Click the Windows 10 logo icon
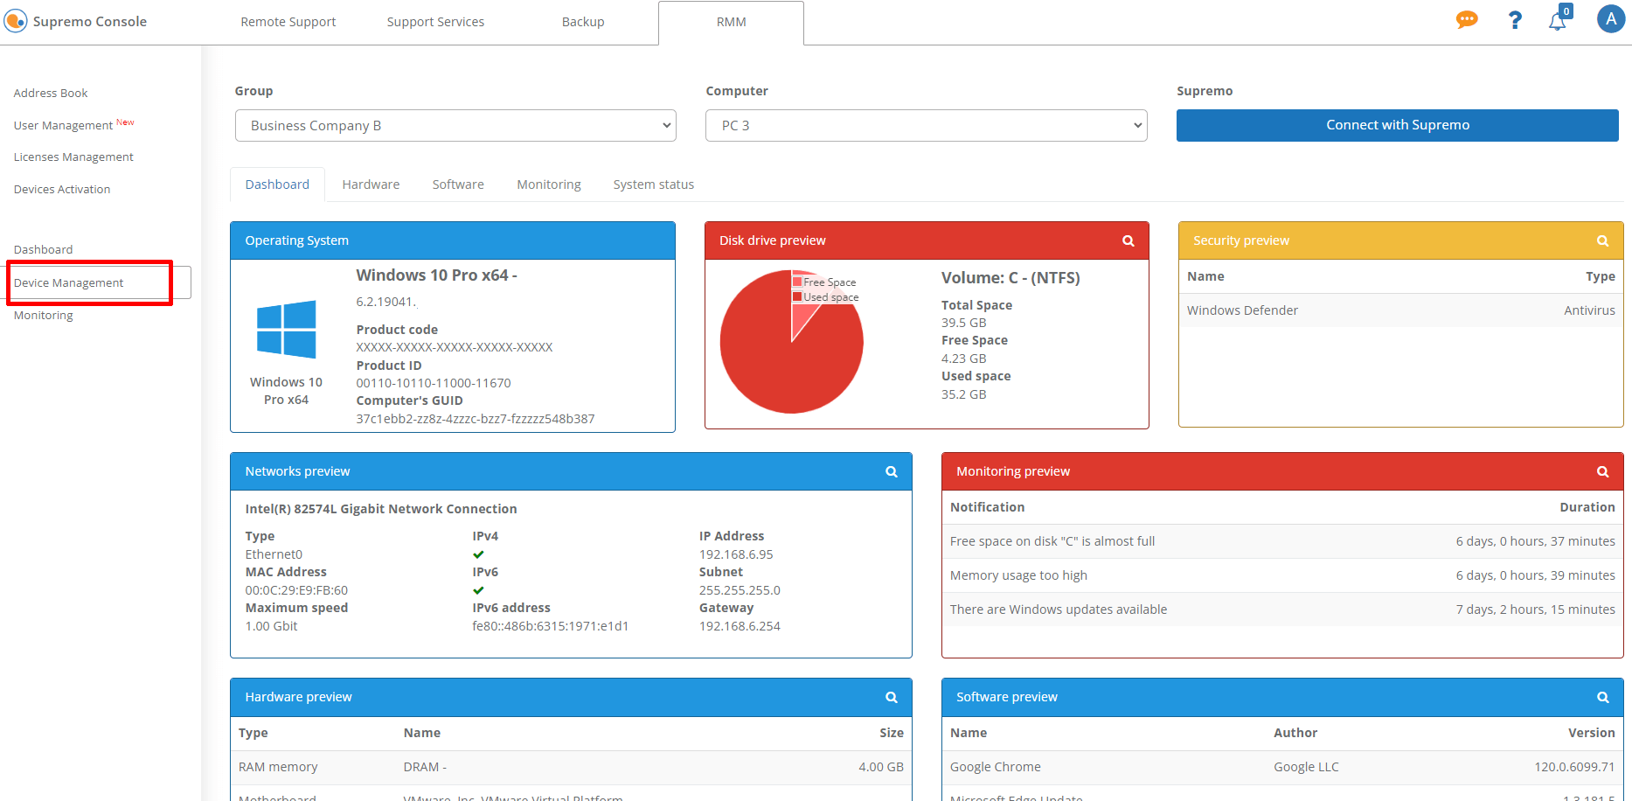Image resolution: width=1632 pixels, height=801 pixels. (x=286, y=330)
